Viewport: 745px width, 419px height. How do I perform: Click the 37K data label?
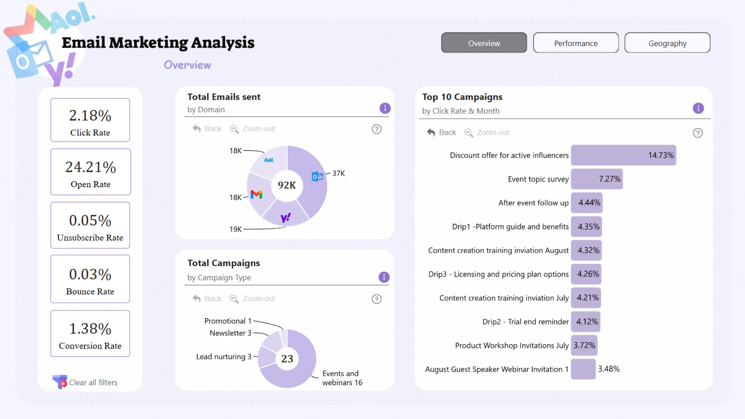tap(338, 173)
